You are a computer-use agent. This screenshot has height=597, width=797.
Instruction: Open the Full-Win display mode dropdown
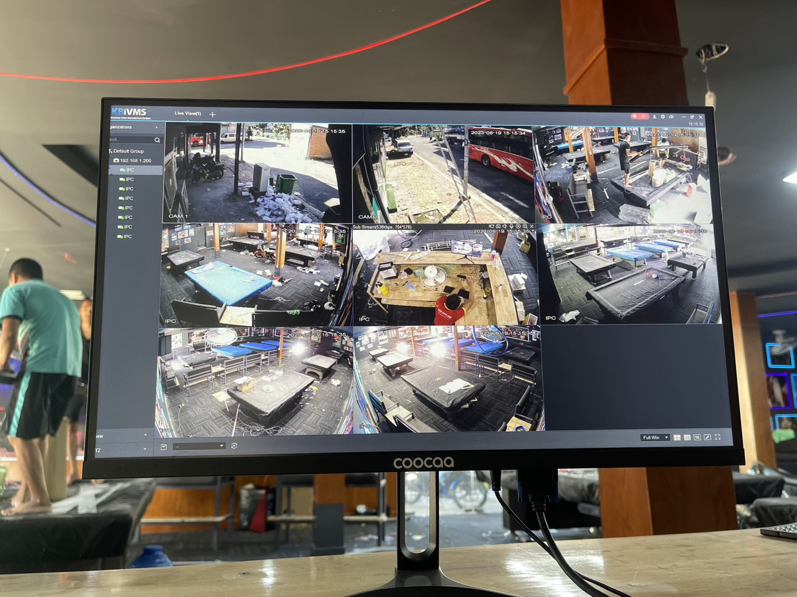point(655,438)
